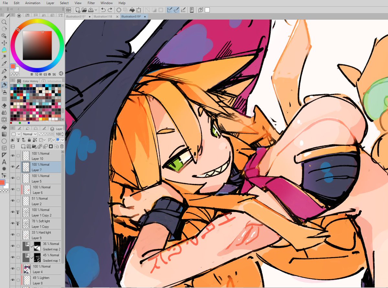
Task: Click the Save icon in the command bar
Action: pos(91,10)
